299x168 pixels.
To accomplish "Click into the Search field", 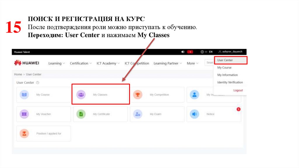I will 209,63.
